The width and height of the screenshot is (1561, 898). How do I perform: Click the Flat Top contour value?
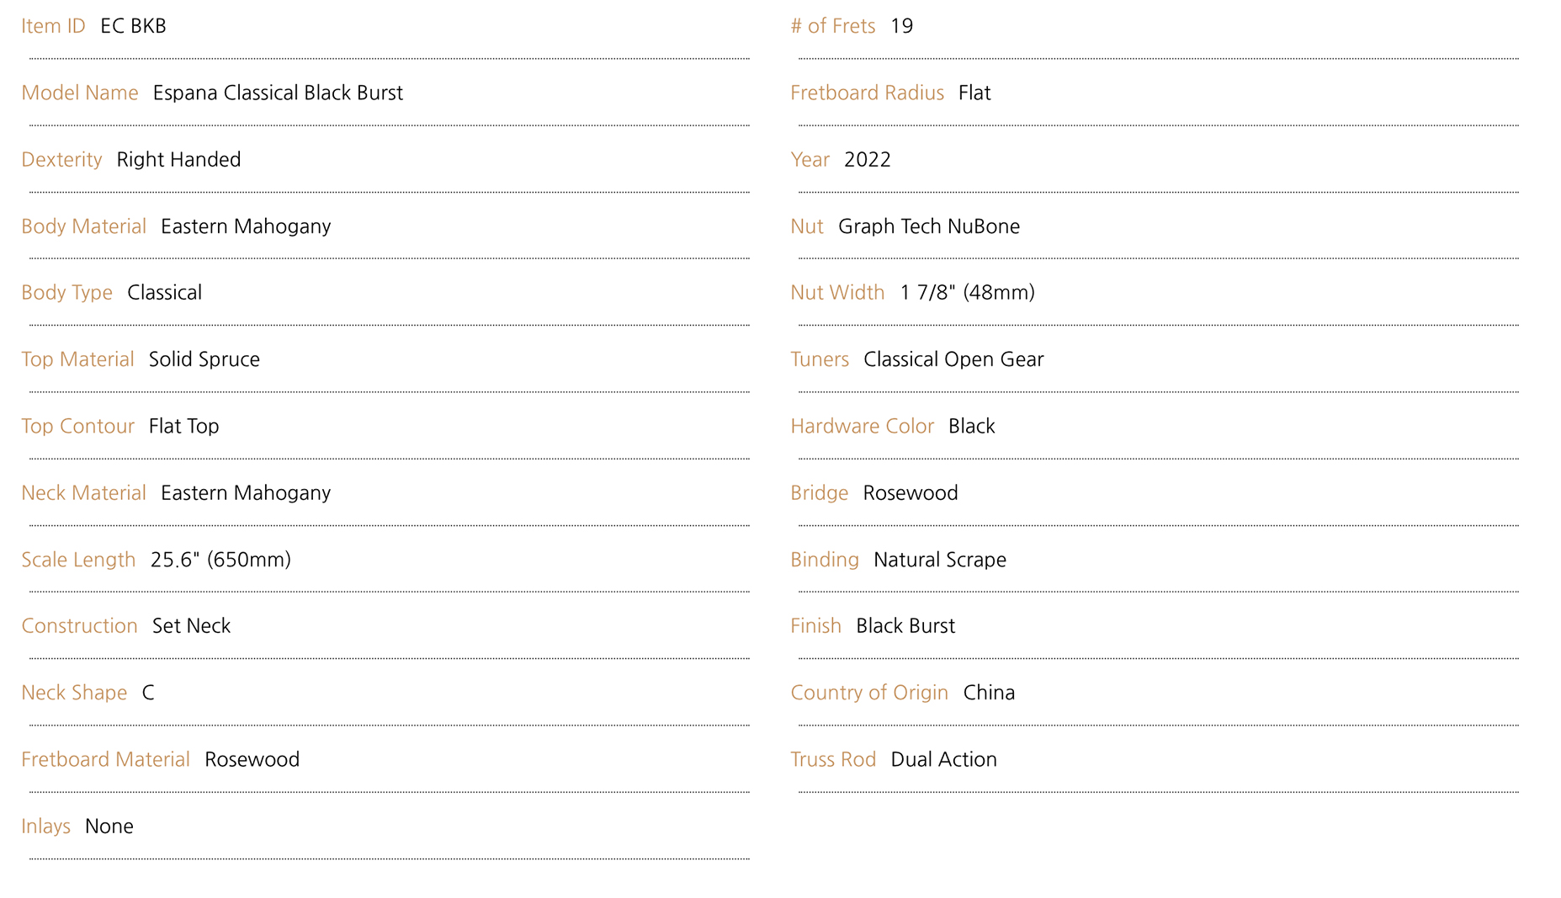tap(183, 426)
